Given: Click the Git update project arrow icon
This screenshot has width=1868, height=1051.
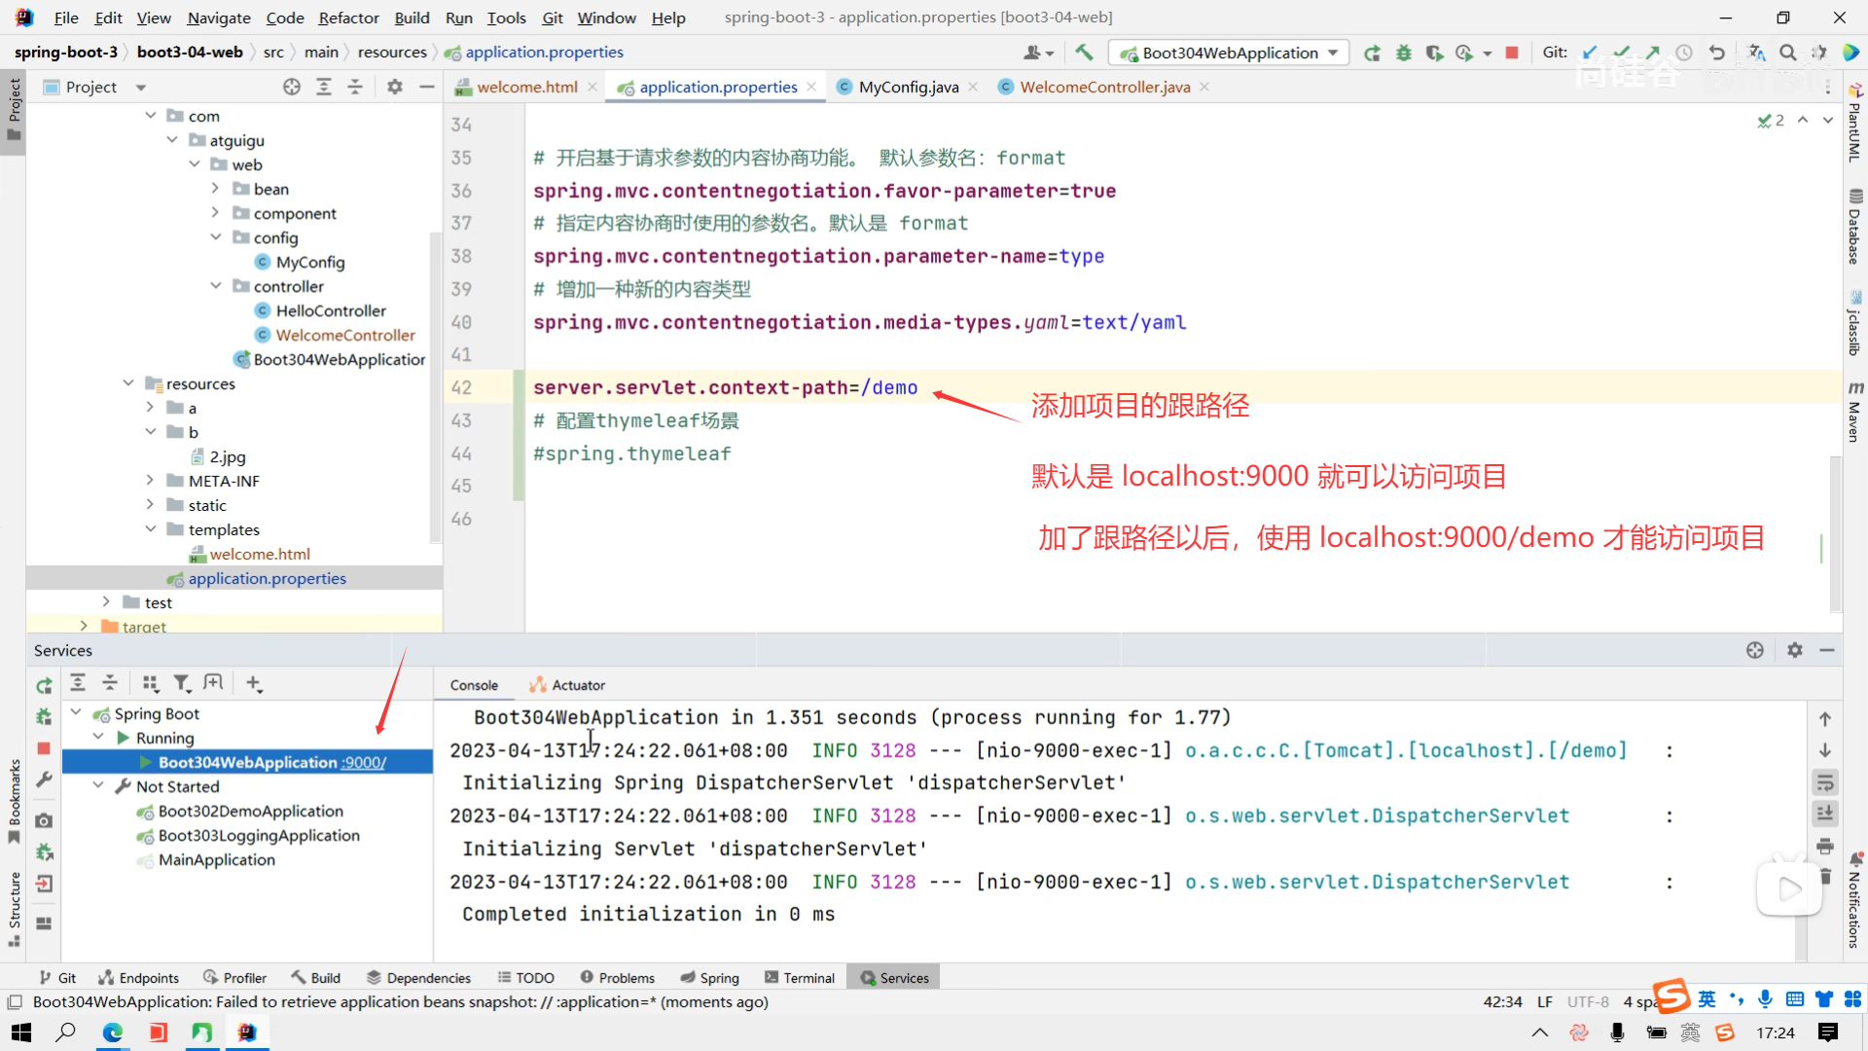Looking at the screenshot, I should click(x=1590, y=53).
